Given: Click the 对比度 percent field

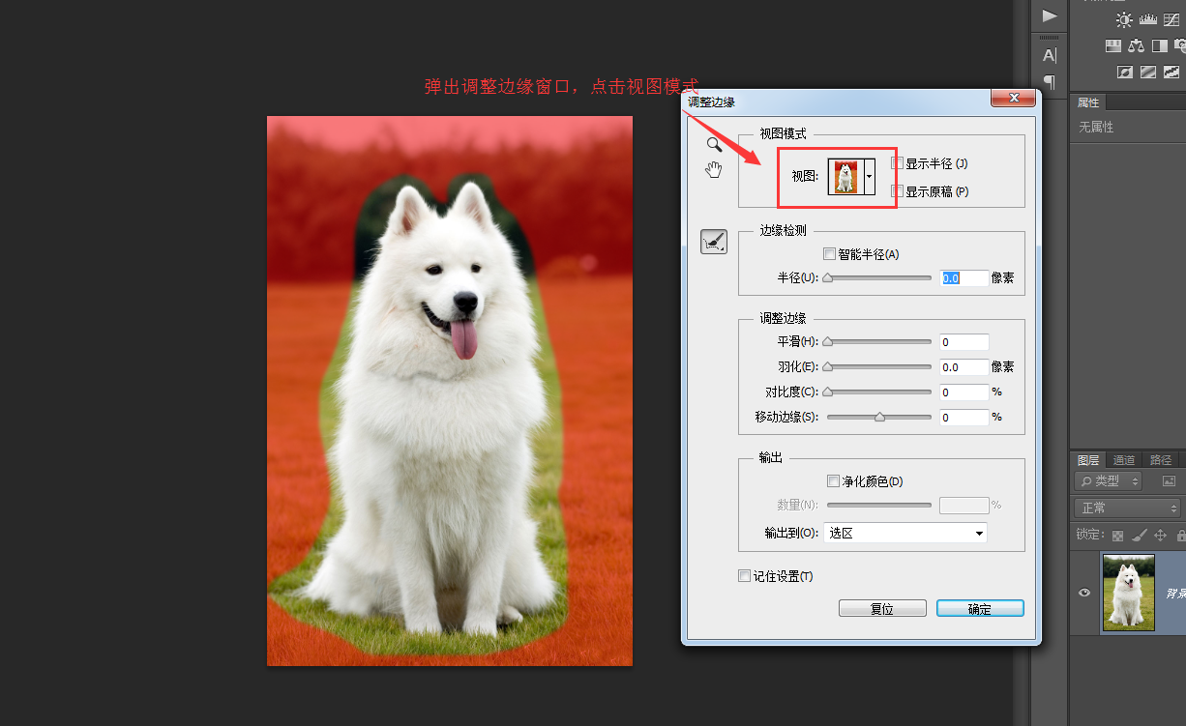Looking at the screenshot, I should [964, 392].
